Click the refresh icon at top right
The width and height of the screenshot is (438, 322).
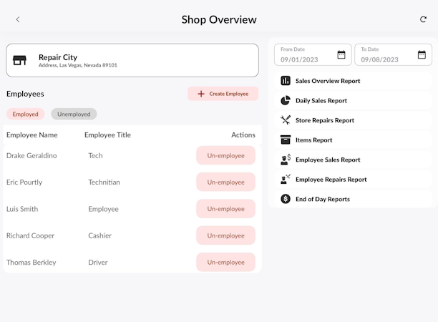[x=423, y=19]
